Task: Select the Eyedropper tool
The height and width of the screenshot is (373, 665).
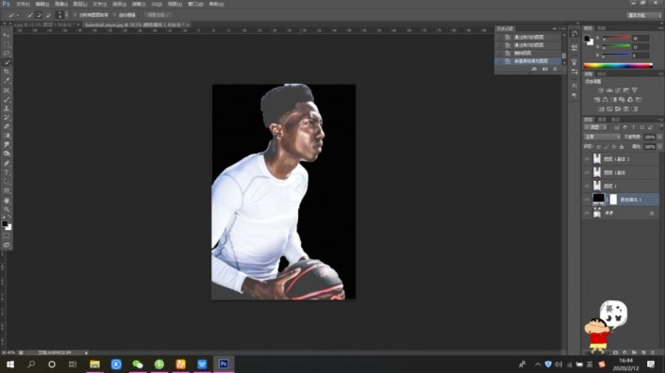Action: coord(7,81)
